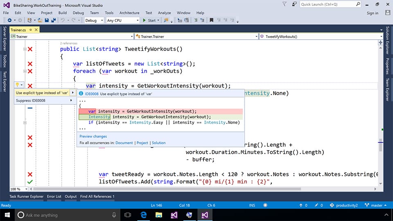Fix all occurrences in Document

coord(124,142)
